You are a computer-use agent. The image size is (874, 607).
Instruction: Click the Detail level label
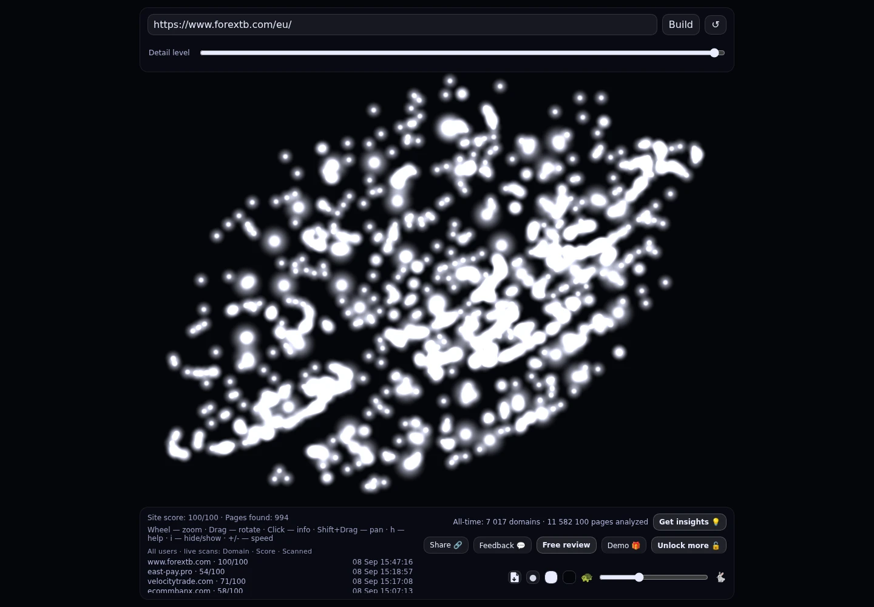[x=169, y=53]
